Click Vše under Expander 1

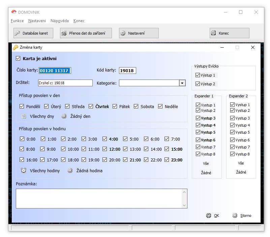pyautogui.click(x=206, y=163)
